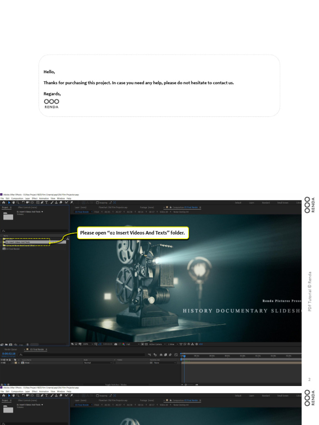This screenshot has width=319, height=425.
Task: Select the Pen tool in upper screenshot toolbar
Action: tap(42, 203)
